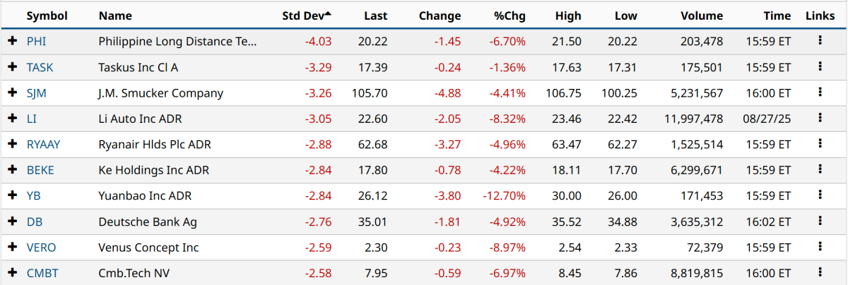Open the links menu for RYAAY row
This screenshot has width=848, height=285.
click(x=820, y=144)
